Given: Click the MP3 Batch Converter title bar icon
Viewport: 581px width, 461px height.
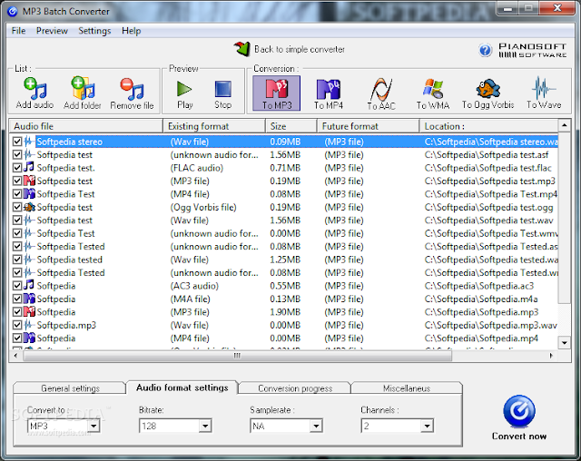Looking at the screenshot, I should pos(13,12).
